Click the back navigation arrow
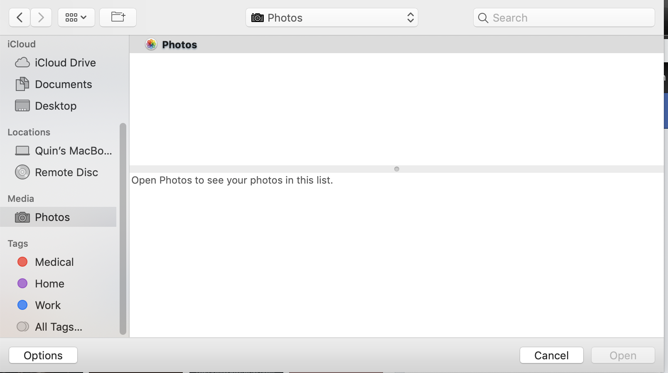 coord(20,17)
